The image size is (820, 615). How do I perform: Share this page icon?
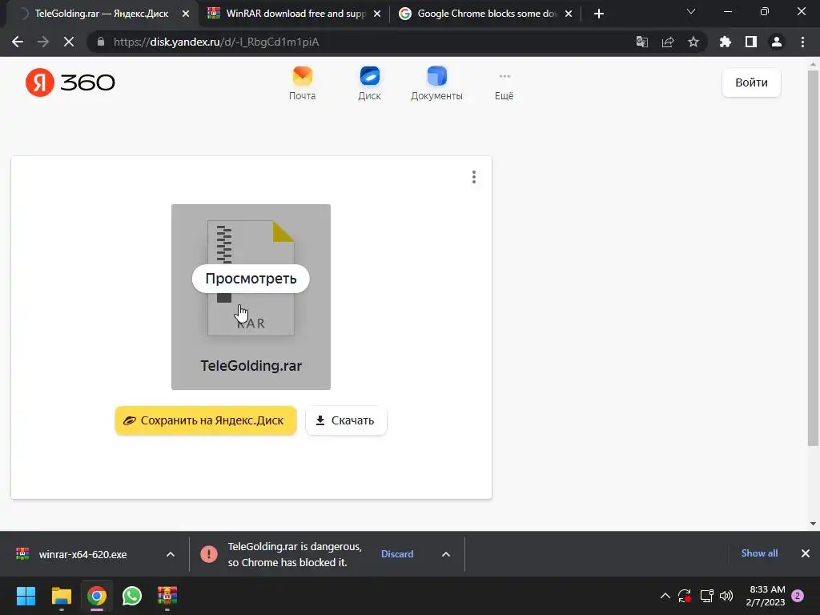tap(668, 42)
